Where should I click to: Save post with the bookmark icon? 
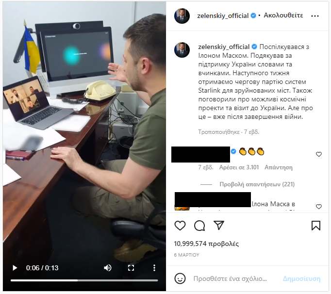point(316,226)
